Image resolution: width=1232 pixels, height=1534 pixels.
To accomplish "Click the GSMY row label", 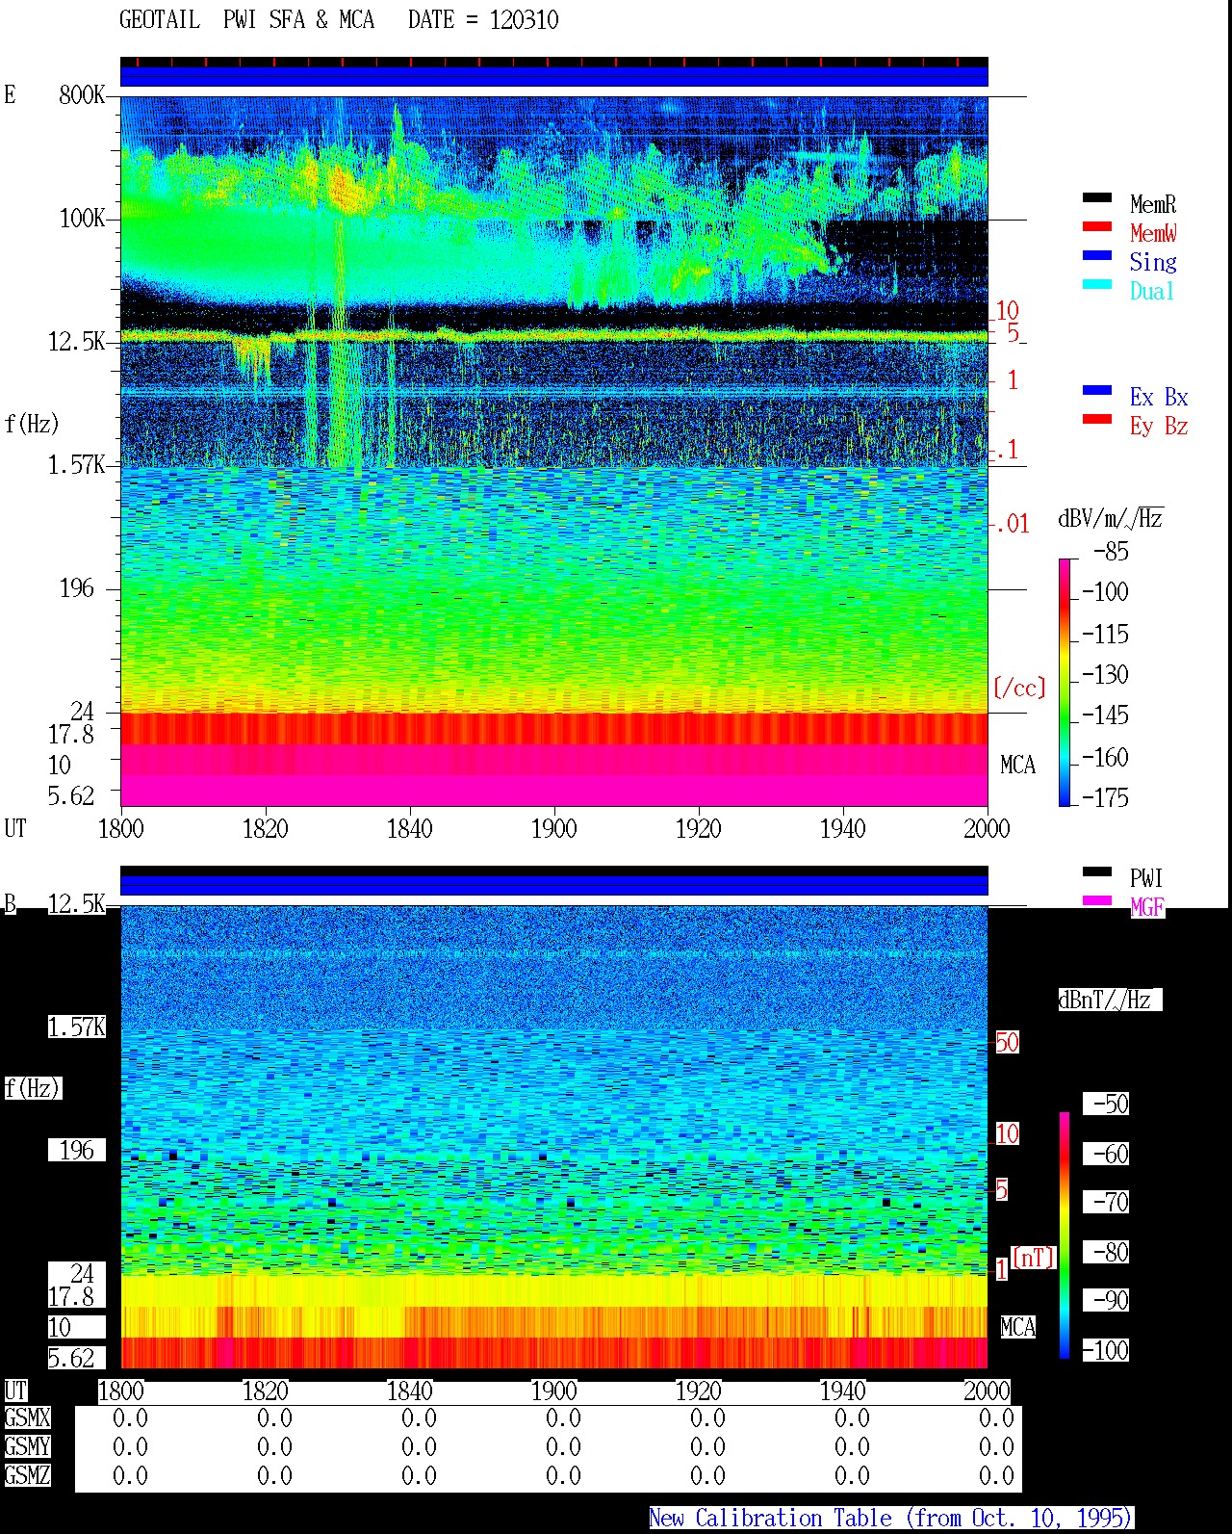I will 27,1446.
